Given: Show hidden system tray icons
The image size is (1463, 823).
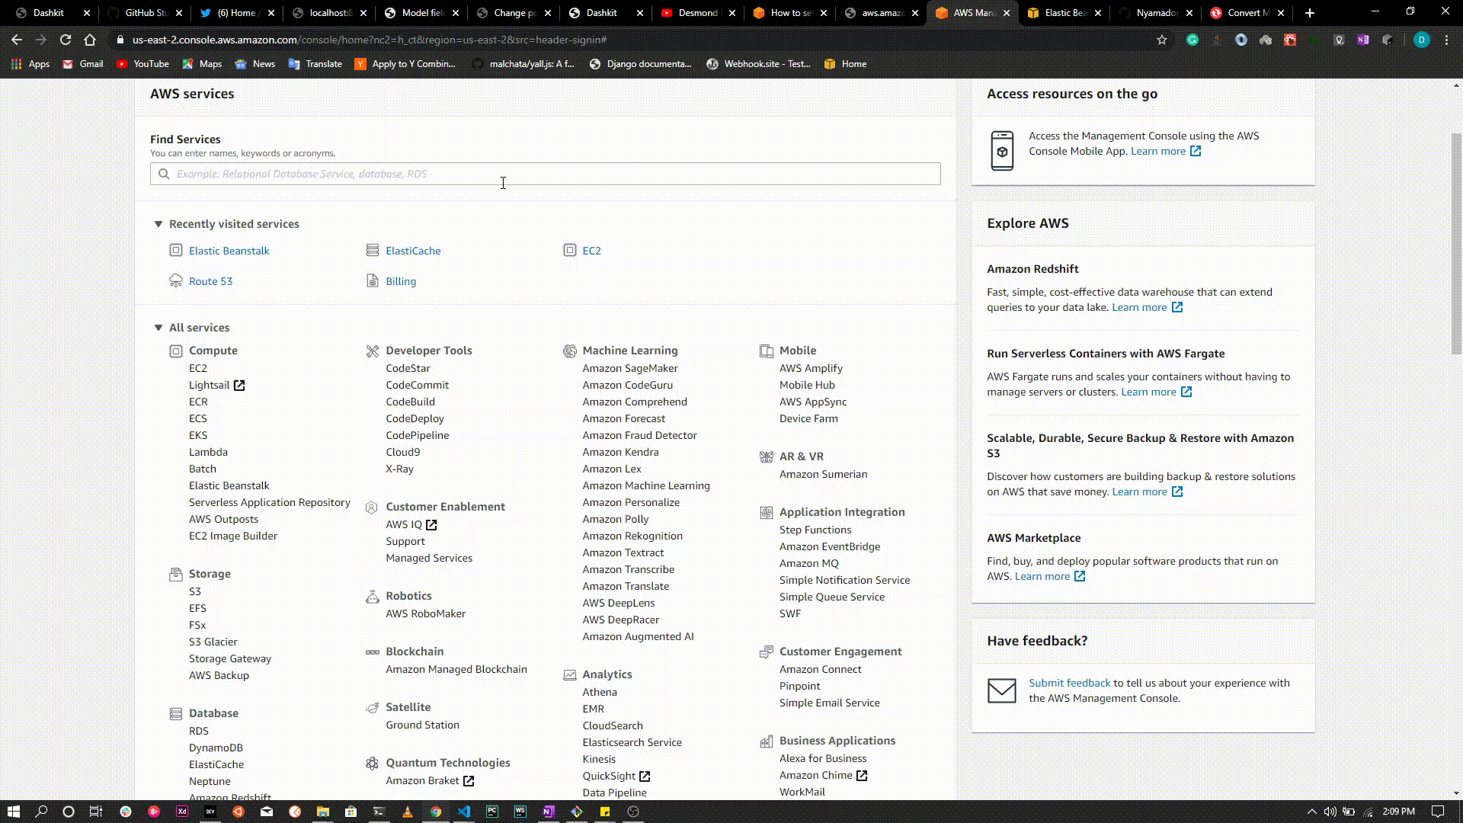Looking at the screenshot, I should (x=1311, y=812).
